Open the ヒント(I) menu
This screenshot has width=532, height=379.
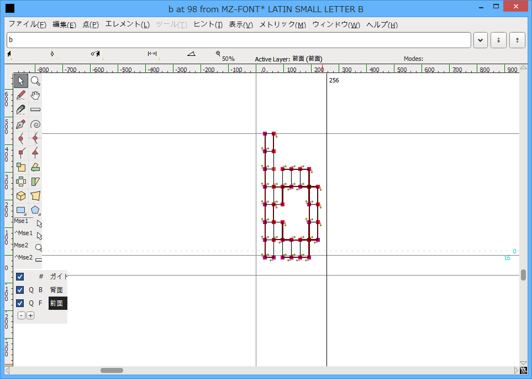(x=208, y=24)
